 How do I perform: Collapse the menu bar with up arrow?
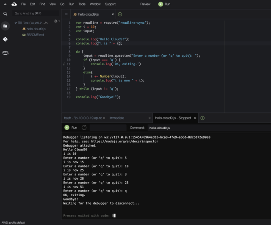[5, 4]
